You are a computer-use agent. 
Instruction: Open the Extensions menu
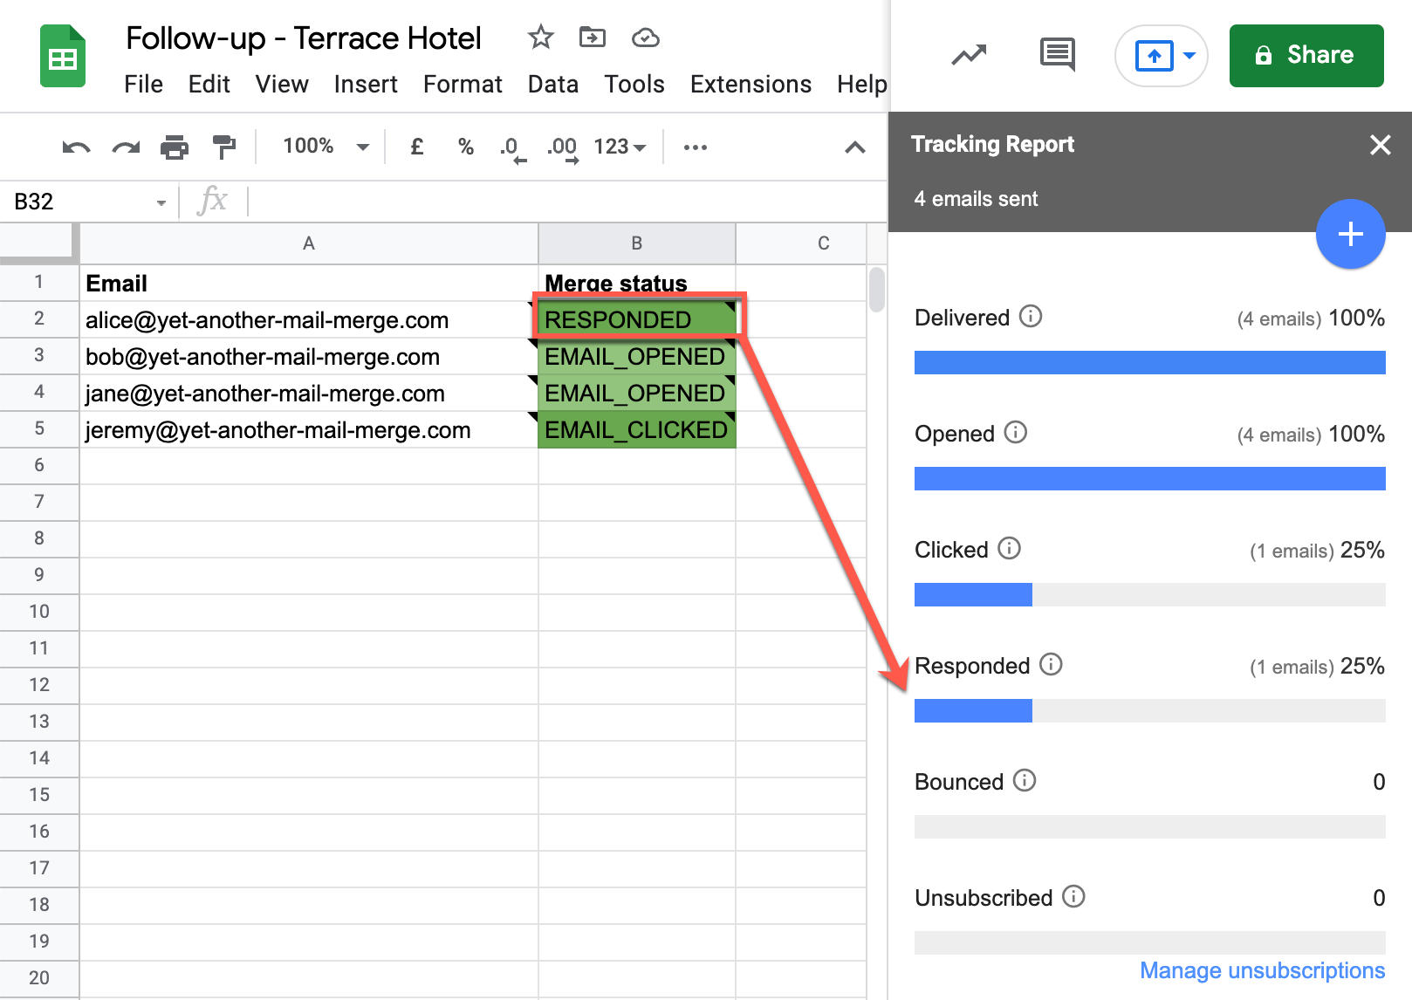pyautogui.click(x=751, y=85)
